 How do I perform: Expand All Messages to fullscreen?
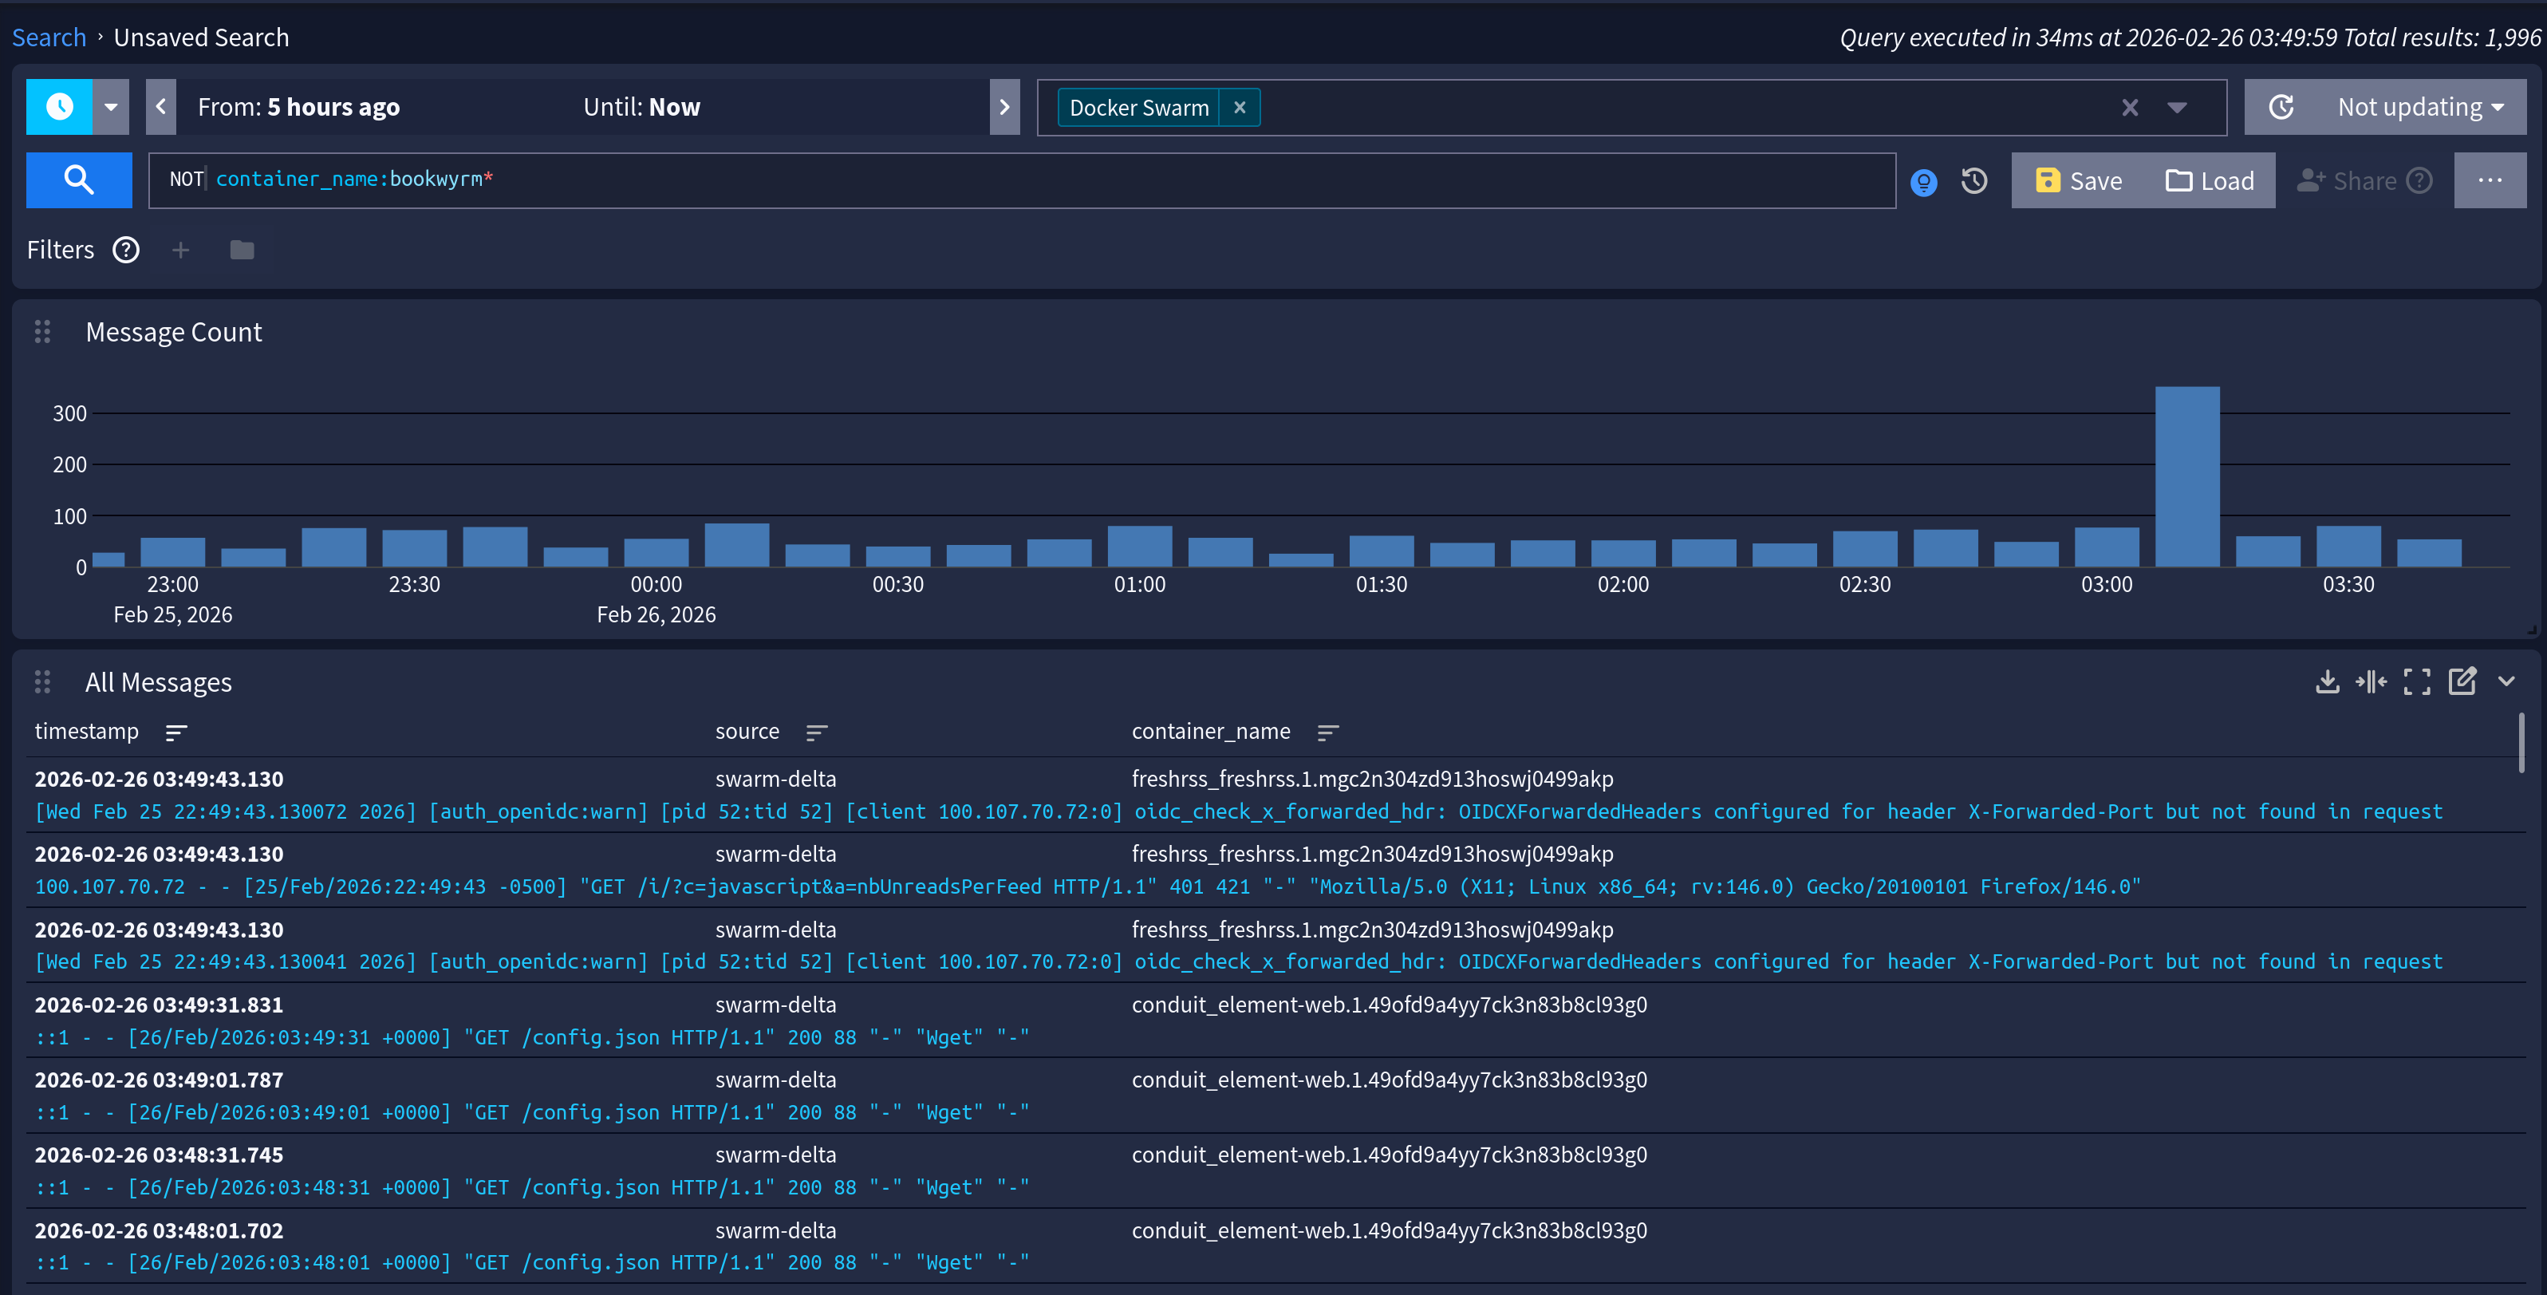click(x=2418, y=681)
